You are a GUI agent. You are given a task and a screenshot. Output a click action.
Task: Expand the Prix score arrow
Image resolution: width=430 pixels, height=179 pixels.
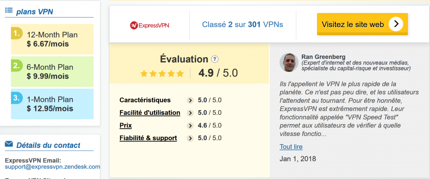tap(190, 126)
